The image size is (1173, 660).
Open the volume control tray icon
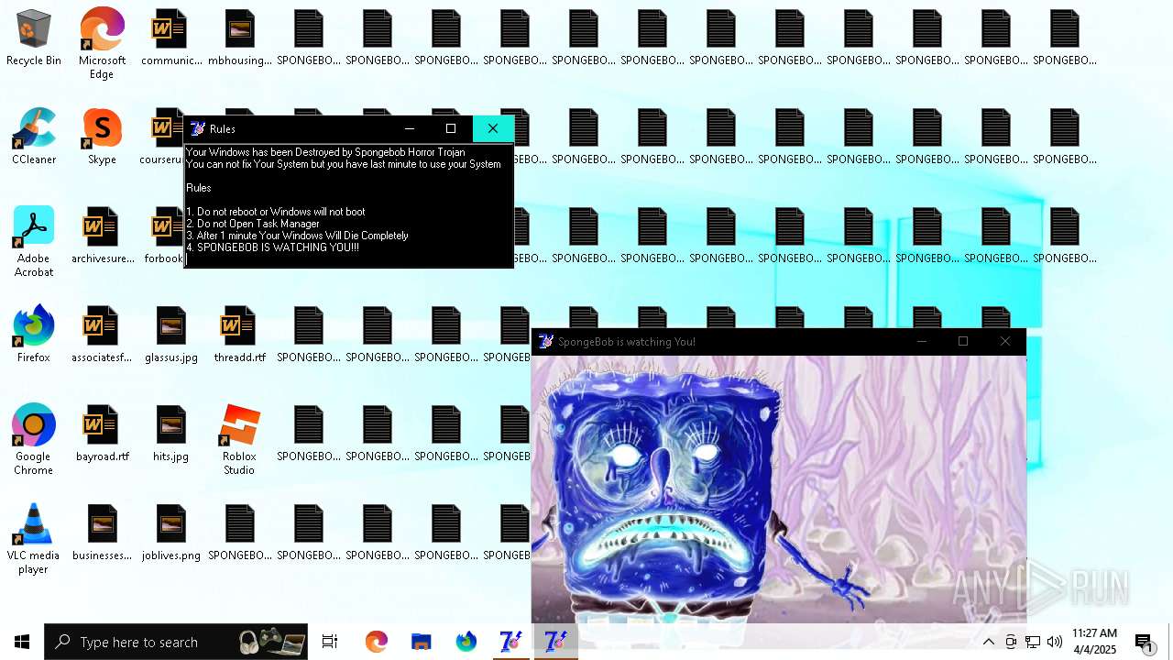(1055, 642)
